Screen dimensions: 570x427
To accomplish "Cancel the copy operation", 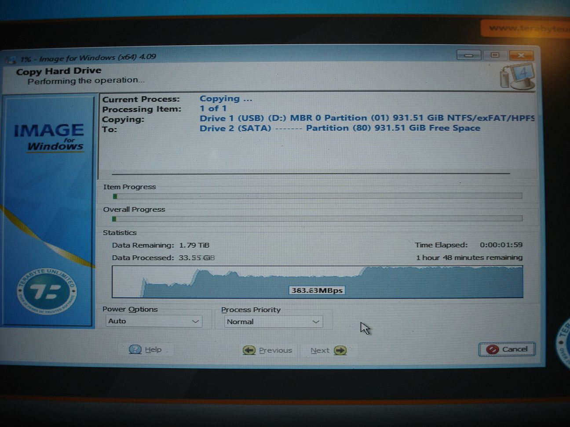I will (507, 349).
